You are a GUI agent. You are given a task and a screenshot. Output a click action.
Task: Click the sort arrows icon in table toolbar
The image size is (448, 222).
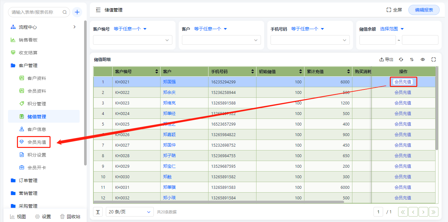[x=412, y=59]
